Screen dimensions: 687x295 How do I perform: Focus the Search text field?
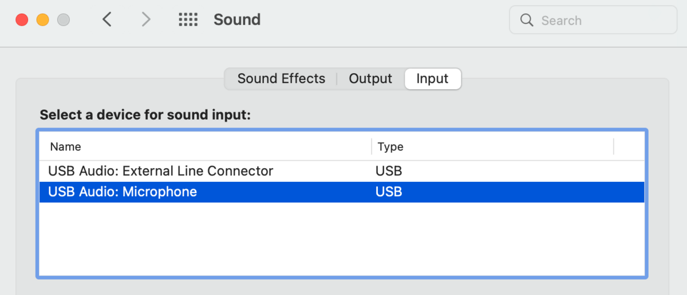[x=593, y=21]
